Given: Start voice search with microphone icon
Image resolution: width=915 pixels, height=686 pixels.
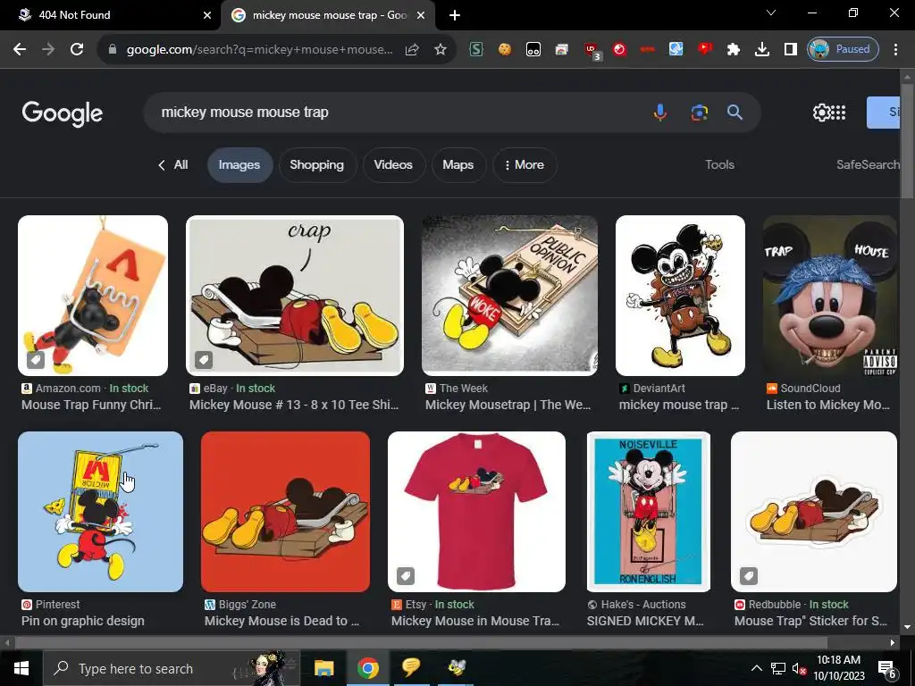Looking at the screenshot, I should [660, 112].
